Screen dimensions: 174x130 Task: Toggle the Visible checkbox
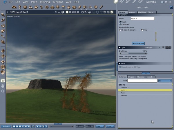point(120,22)
